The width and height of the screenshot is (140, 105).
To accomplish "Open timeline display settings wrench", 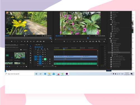I will (x=48, y=49).
